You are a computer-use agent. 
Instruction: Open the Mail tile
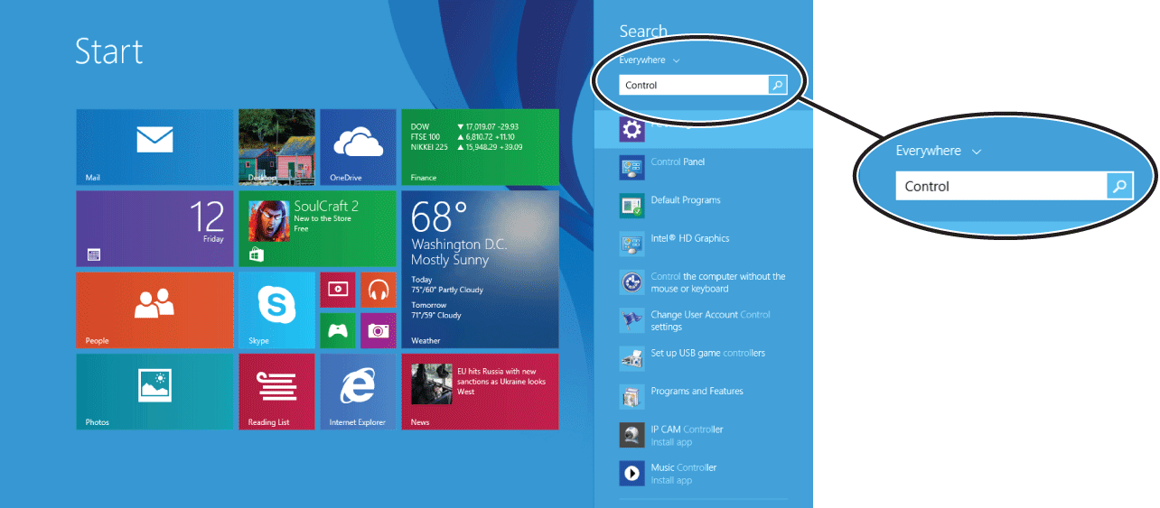click(154, 147)
